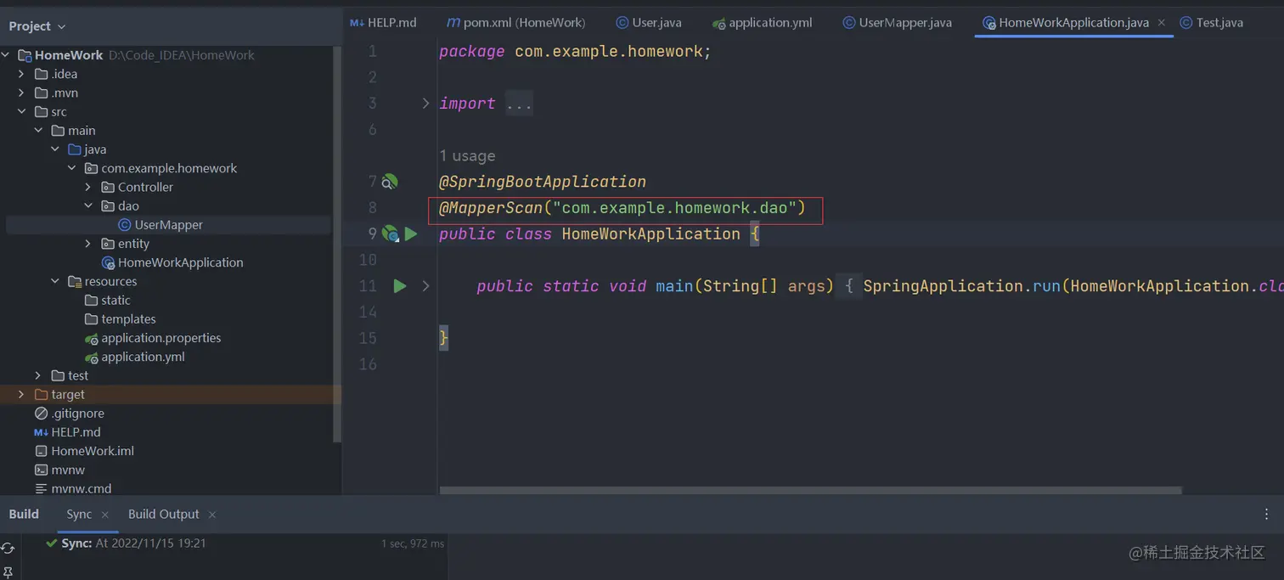Switch to the UserMapper.java tab
This screenshot has height=580, width=1284.
tap(897, 23)
